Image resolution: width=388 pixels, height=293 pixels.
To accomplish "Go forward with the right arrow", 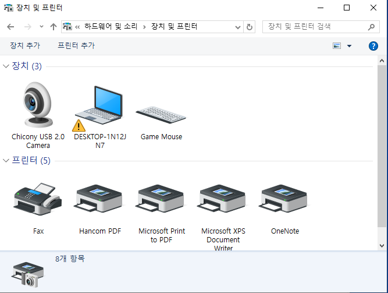I will click(28, 27).
